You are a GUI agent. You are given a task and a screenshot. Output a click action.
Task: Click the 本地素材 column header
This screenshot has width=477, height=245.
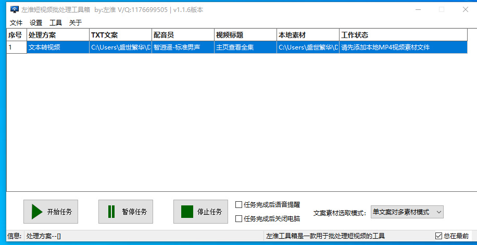(x=308, y=35)
